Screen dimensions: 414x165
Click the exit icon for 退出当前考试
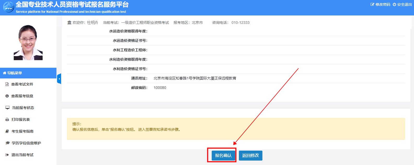[7, 155]
